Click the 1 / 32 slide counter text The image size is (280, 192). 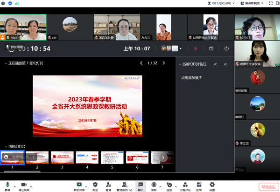tap(152, 63)
